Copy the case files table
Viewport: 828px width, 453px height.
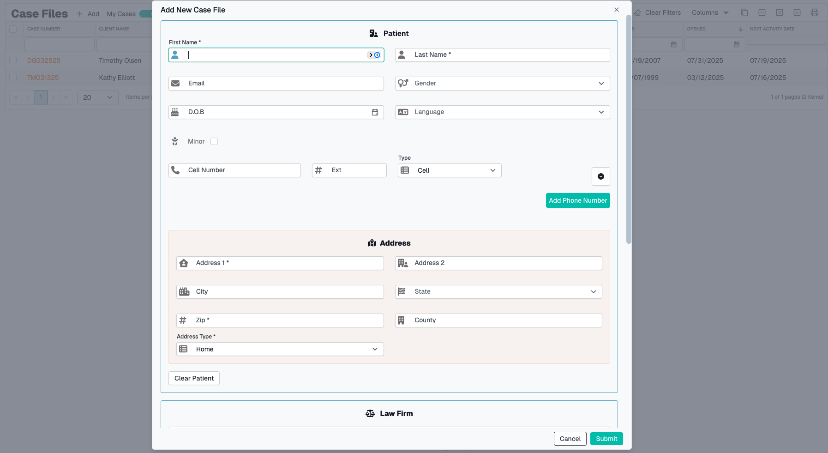pos(744,12)
